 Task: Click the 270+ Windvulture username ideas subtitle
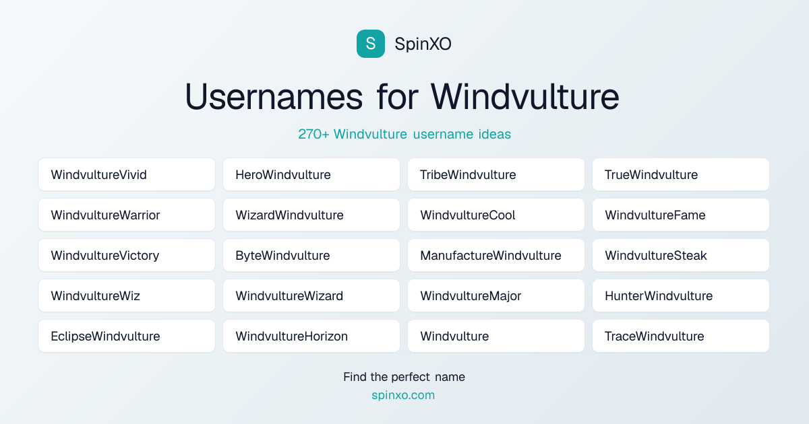pyautogui.click(x=404, y=134)
